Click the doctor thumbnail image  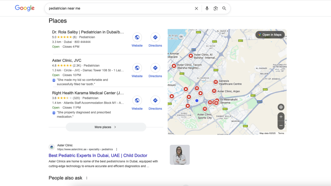180,155
